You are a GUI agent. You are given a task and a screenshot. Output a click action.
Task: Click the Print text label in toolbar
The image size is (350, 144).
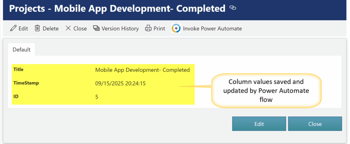(x=159, y=29)
